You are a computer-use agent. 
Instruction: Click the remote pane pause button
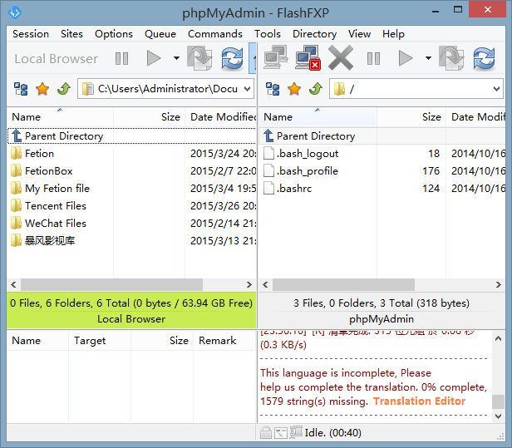[373, 59]
